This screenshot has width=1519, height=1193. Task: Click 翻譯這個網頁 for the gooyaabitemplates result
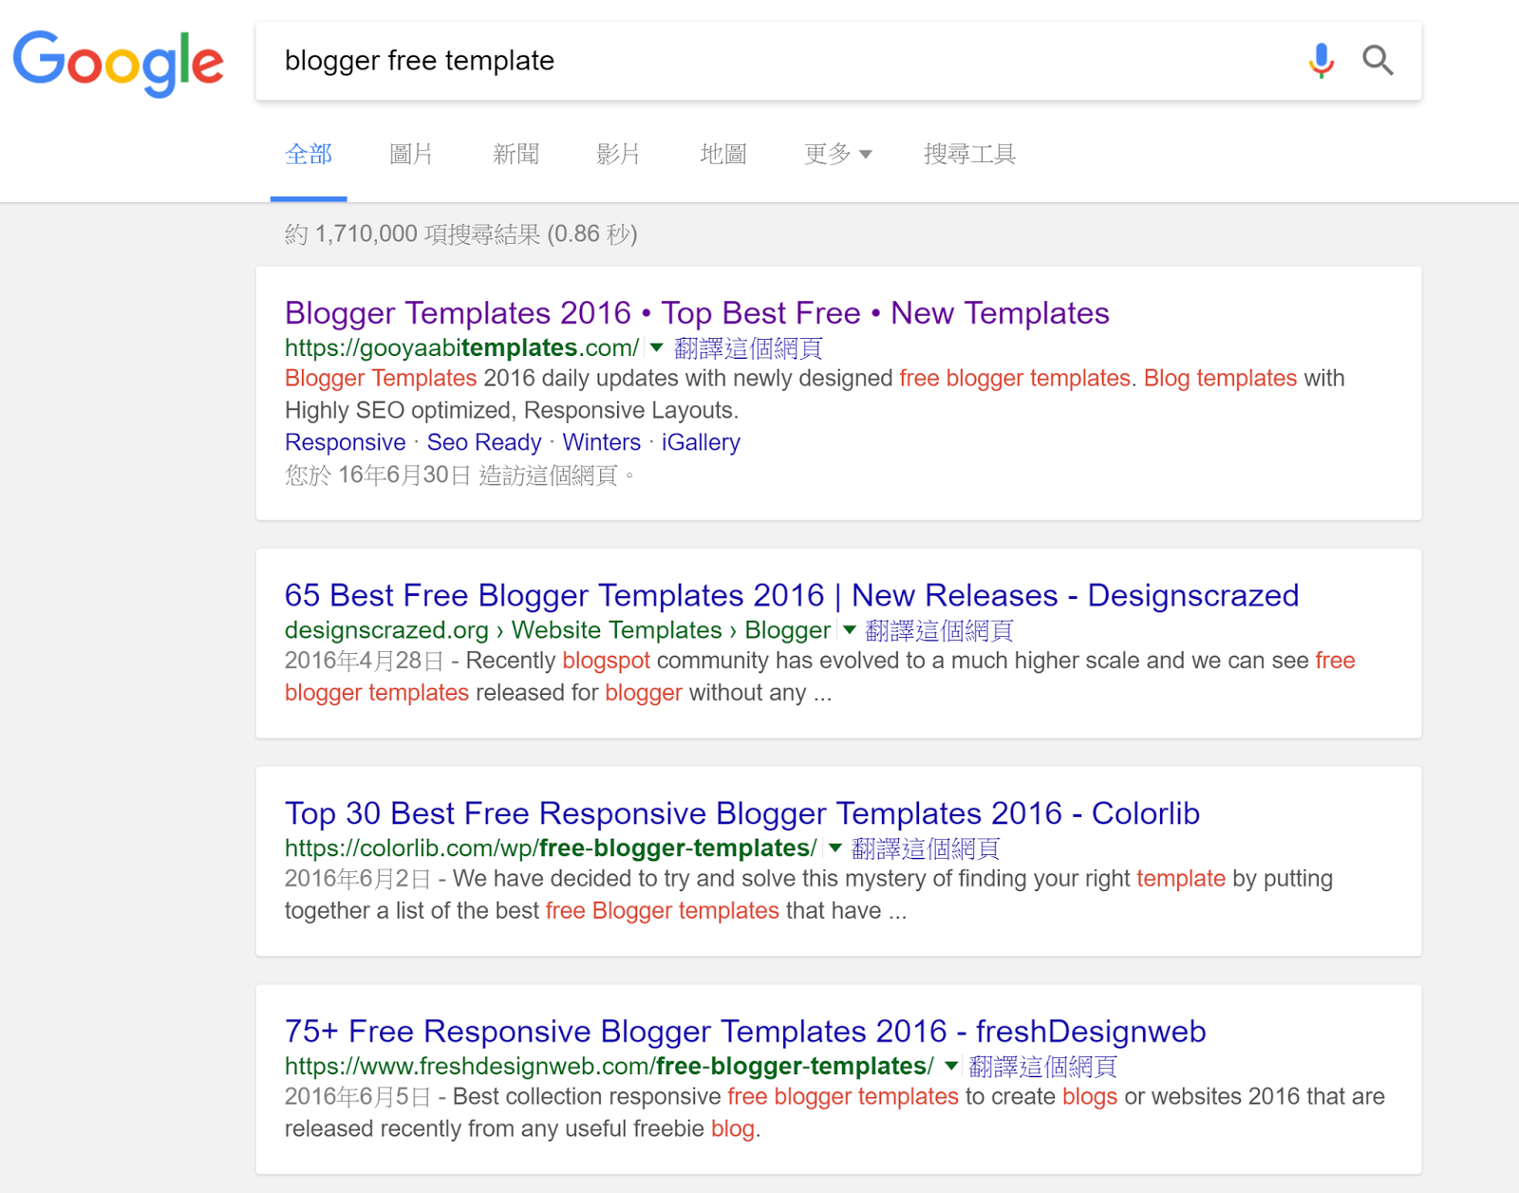click(x=748, y=348)
